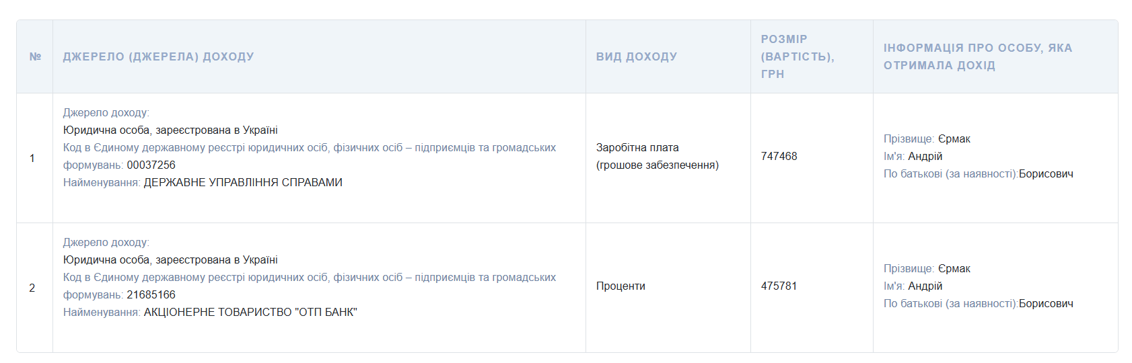Click the amount 747468
This screenshot has height=363, width=1132.
[x=779, y=156]
